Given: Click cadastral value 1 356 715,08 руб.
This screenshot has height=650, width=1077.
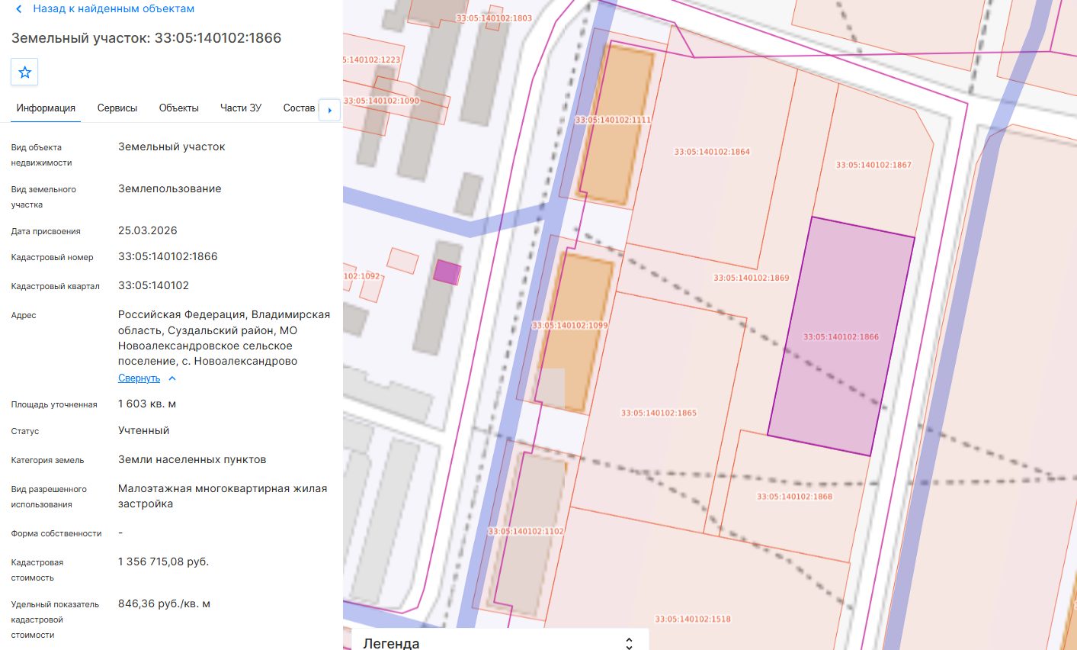Looking at the screenshot, I should [163, 562].
